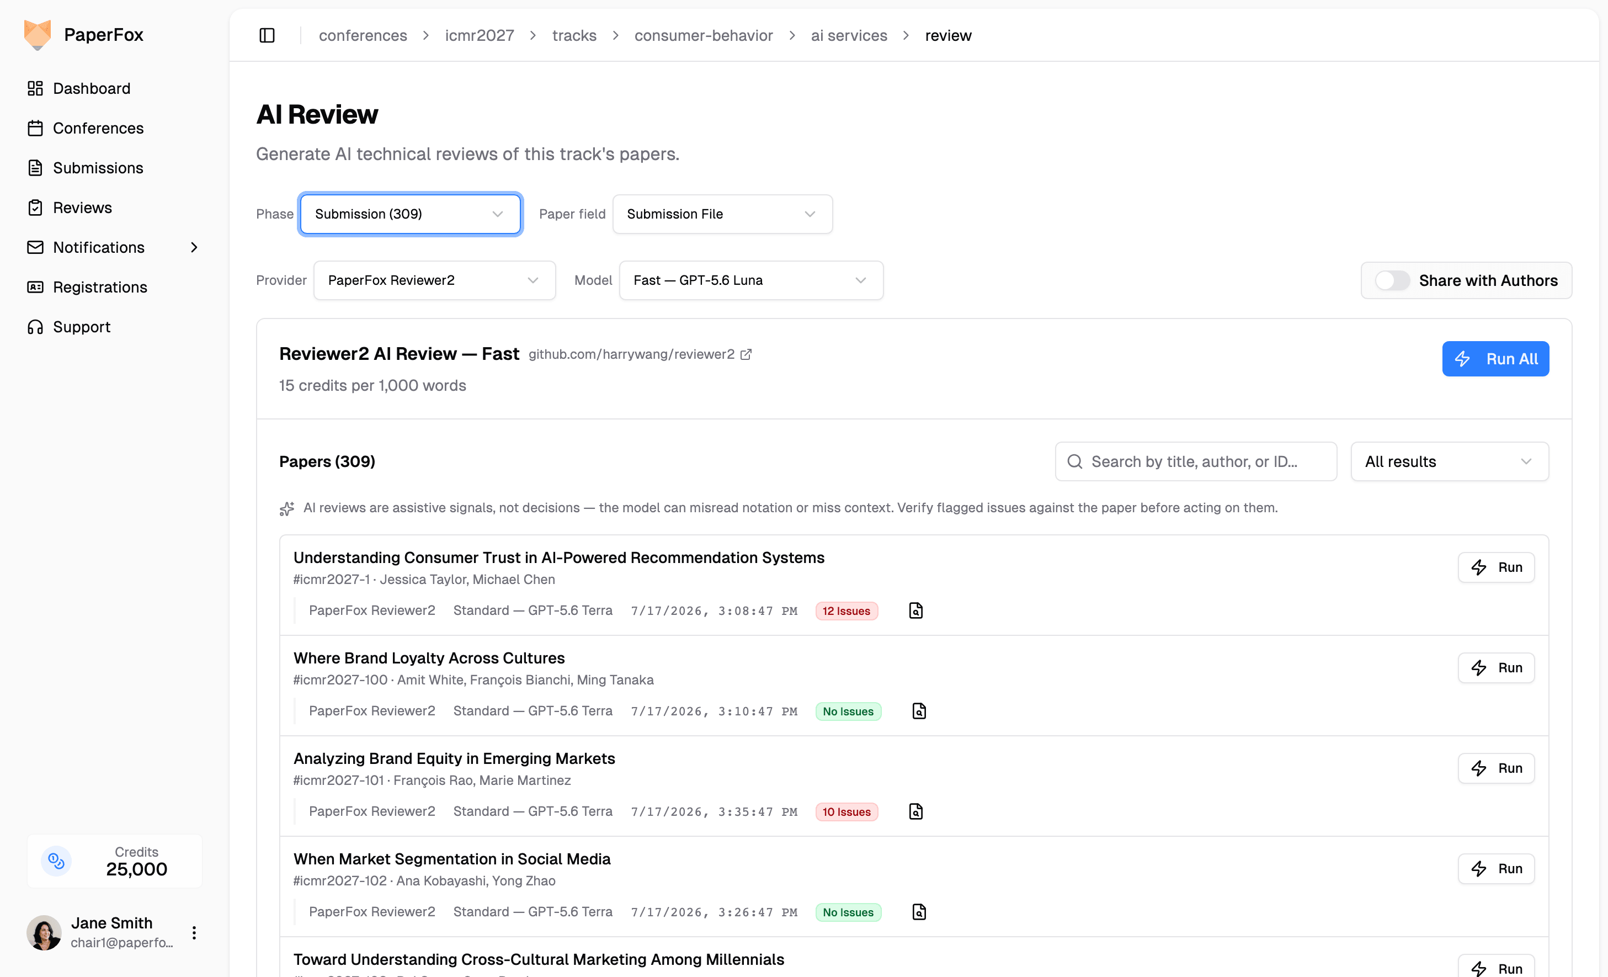This screenshot has width=1608, height=977.
Task: Click the PaperFox fox logo
Action: click(x=37, y=35)
